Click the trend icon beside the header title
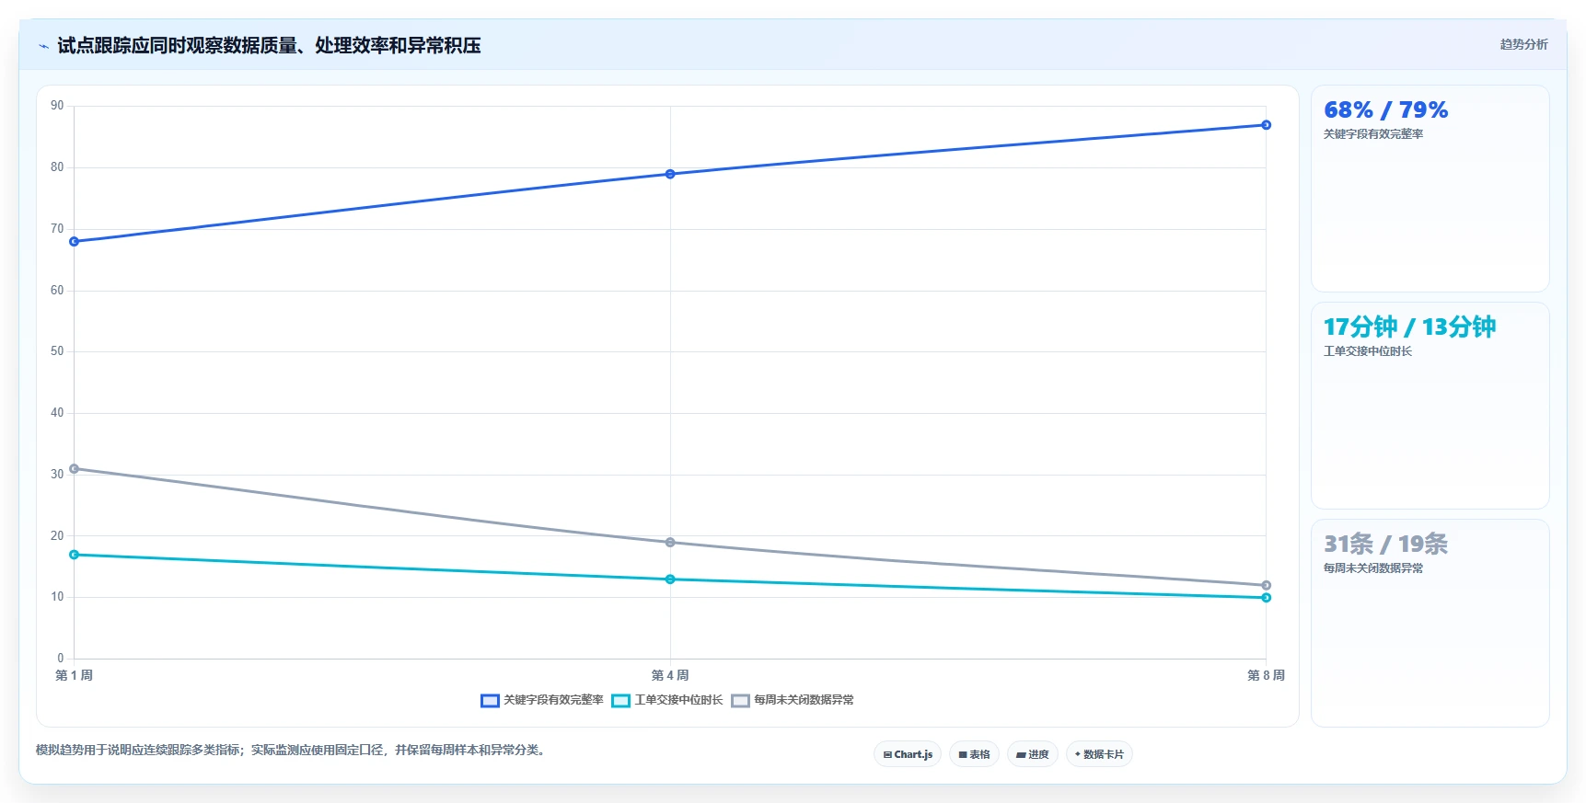The height and width of the screenshot is (803, 1586). [43, 46]
